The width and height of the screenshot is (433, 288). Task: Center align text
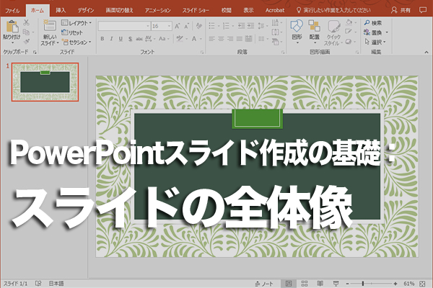pos(221,39)
